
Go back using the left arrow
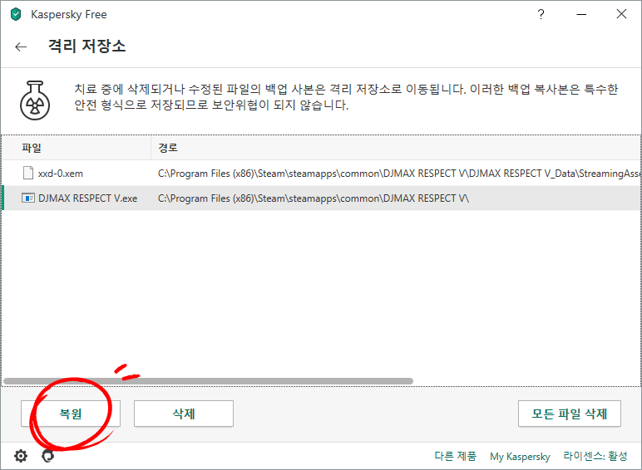[21, 47]
